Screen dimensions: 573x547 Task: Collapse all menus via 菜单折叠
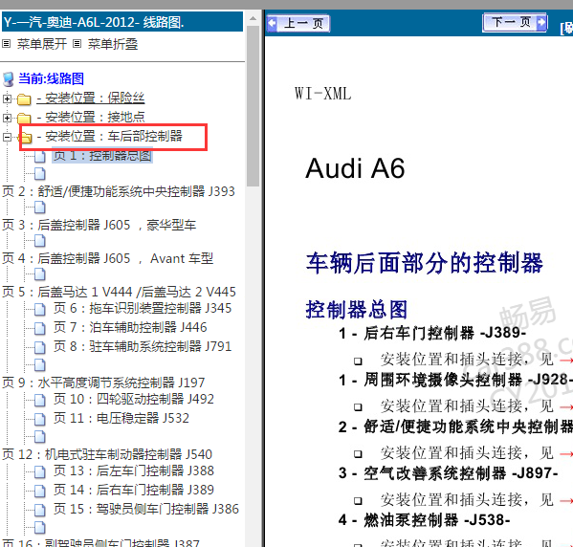pyautogui.click(x=113, y=44)
